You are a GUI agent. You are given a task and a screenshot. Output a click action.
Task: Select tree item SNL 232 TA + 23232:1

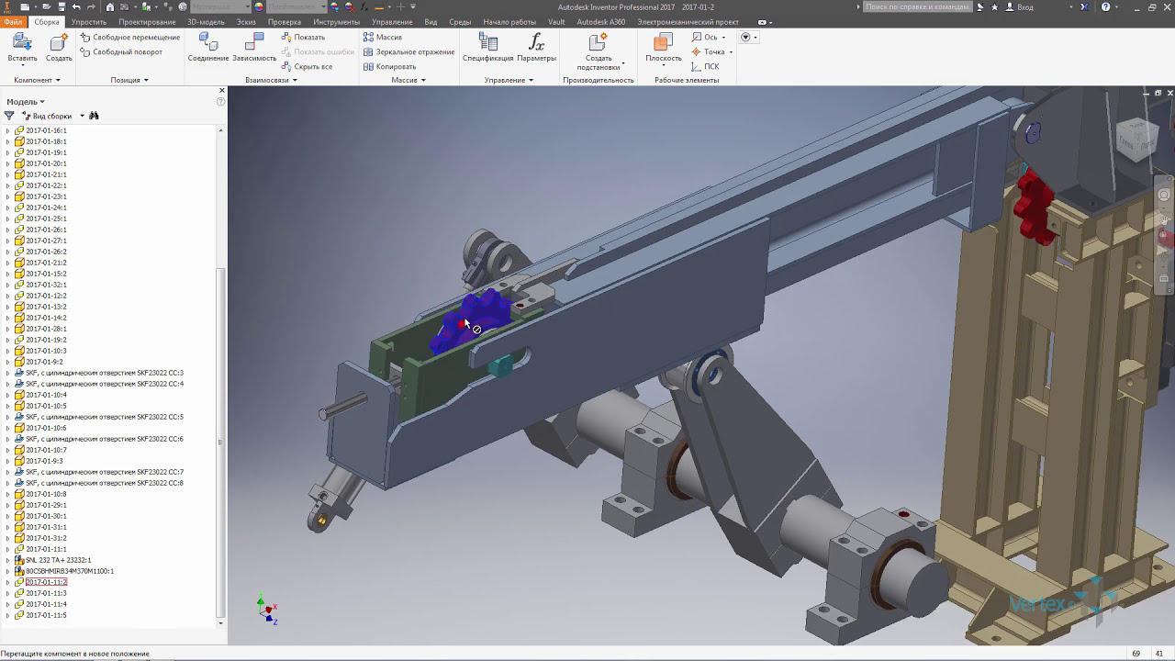59,560
